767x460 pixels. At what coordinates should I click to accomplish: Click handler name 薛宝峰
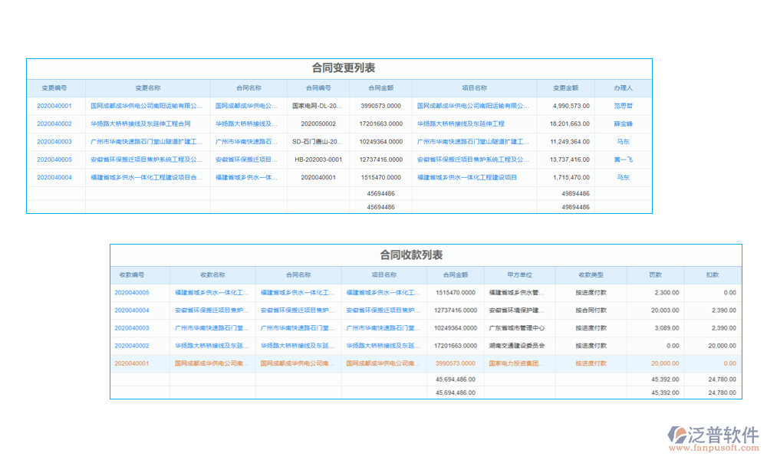pos(623,123)
